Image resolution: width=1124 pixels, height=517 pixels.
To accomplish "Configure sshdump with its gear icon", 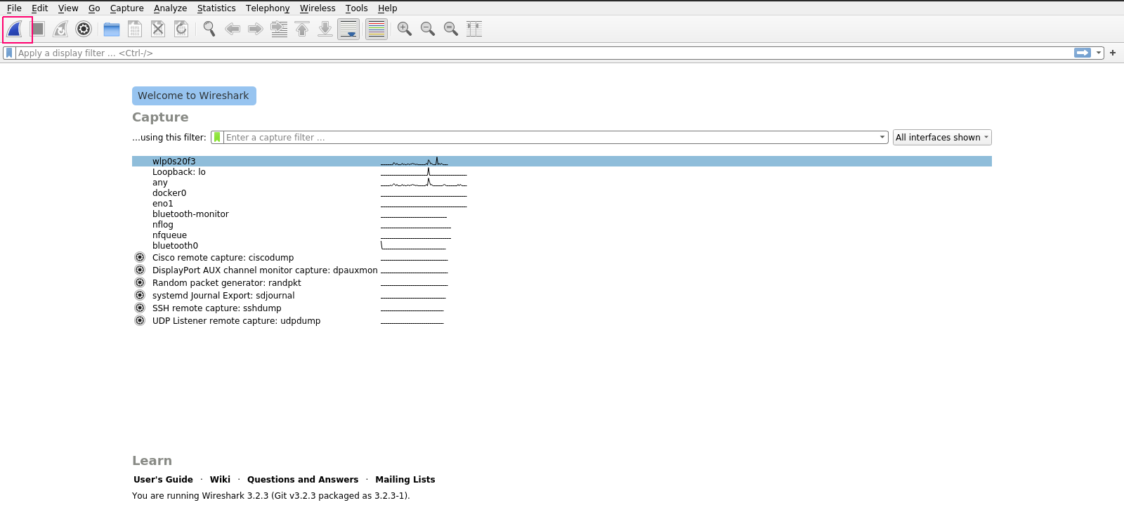I will coord(140,308).
